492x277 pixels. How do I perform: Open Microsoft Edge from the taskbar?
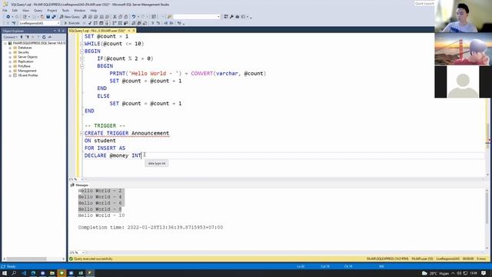click(33, 273)
